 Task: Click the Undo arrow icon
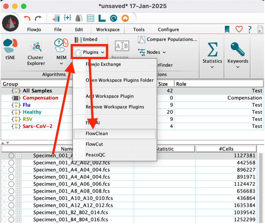click(27, 18)
